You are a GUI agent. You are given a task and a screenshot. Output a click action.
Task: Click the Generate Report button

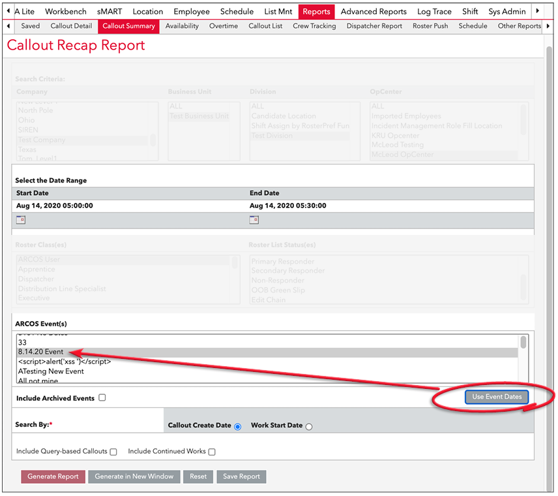[x=53, y=477]
